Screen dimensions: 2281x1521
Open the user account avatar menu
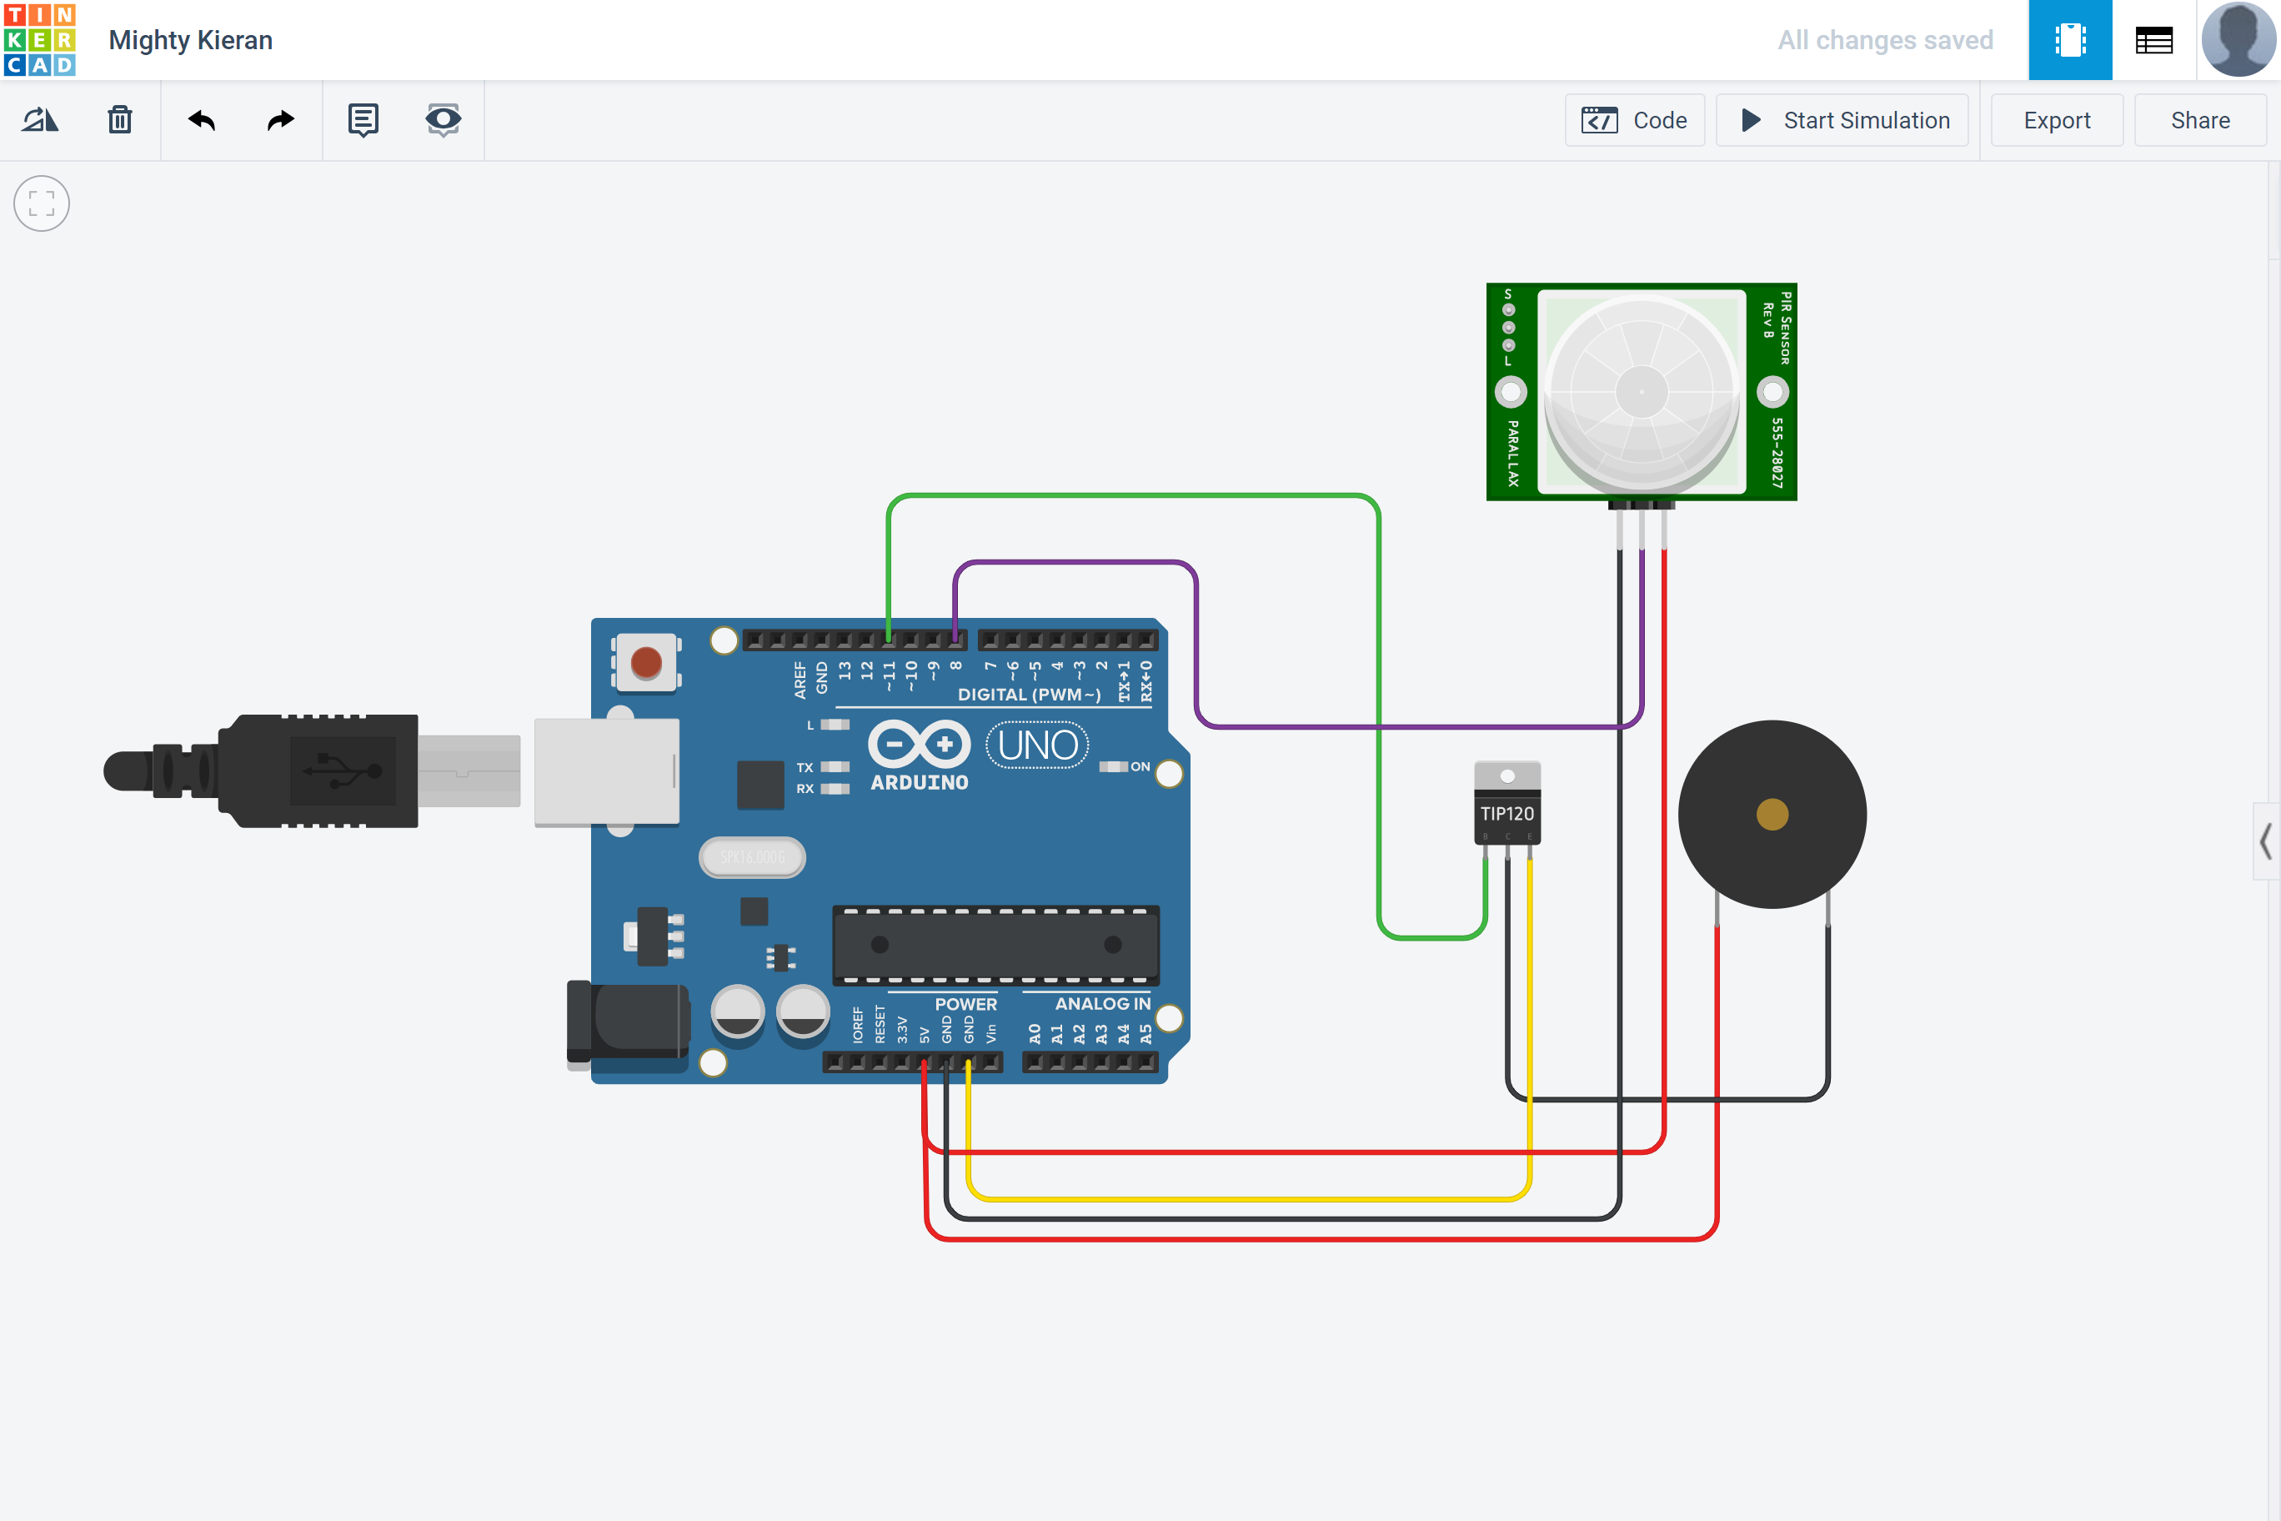point(2238,40)
